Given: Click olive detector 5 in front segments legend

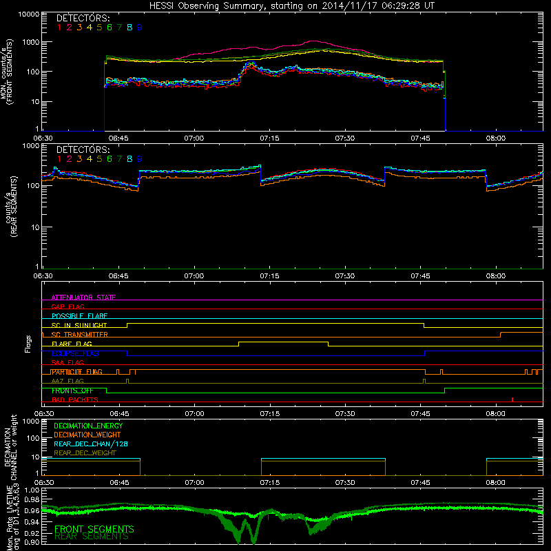Looking at the screenshot, I should [99, 28].
